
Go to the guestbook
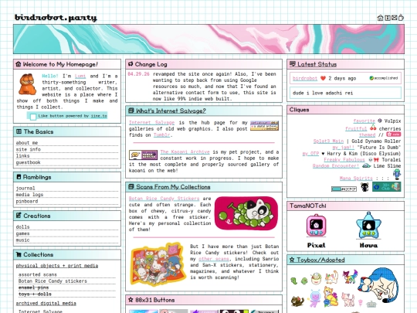tap(29, 162)
